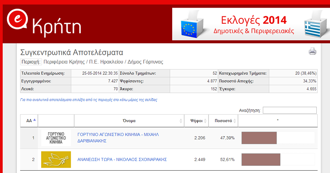Viewport: 330px width, 173px height.
Task: Focus the Αναζήτηση search field
Action: [x=290, y=110]
